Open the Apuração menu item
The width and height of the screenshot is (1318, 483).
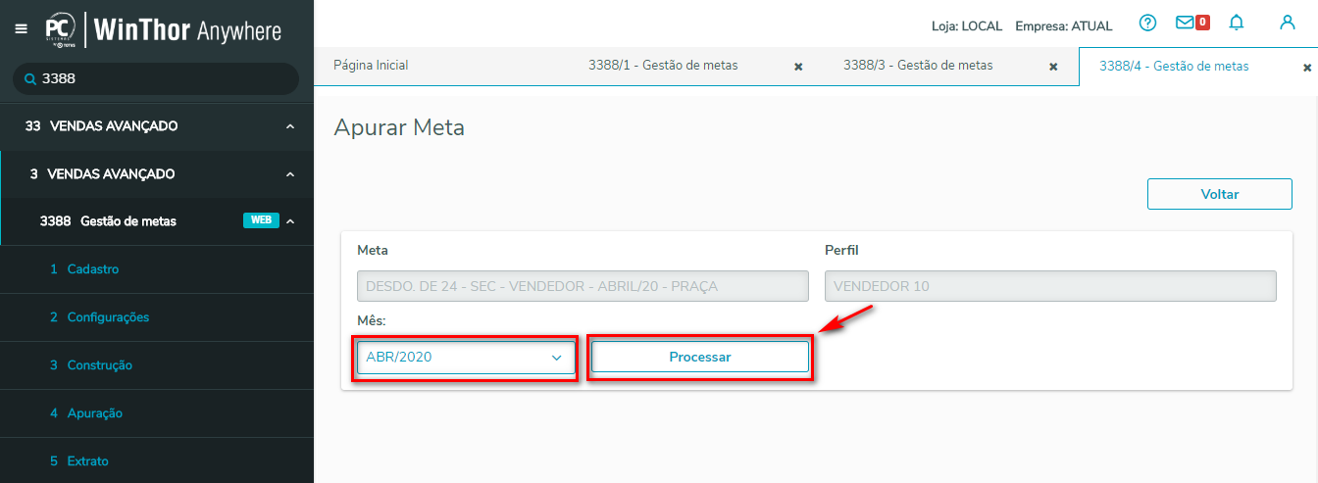click(x=94, y=413)
